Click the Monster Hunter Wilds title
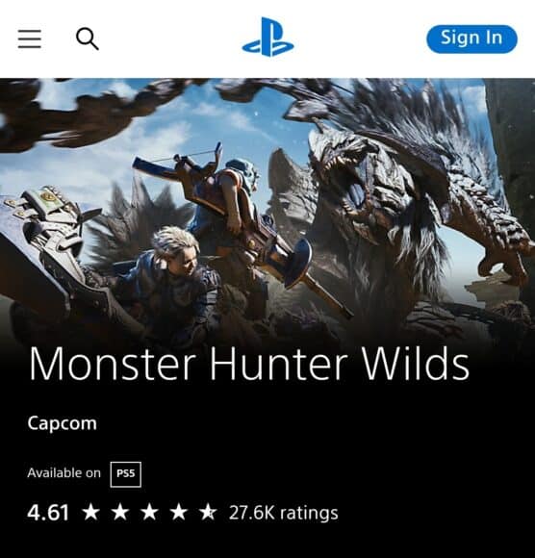This screenshot has height=558, width=535. [x=249, y=364]
